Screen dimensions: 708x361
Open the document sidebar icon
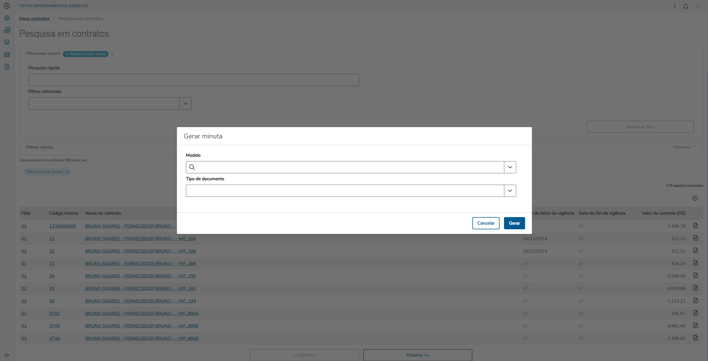[x=7, y=67]
